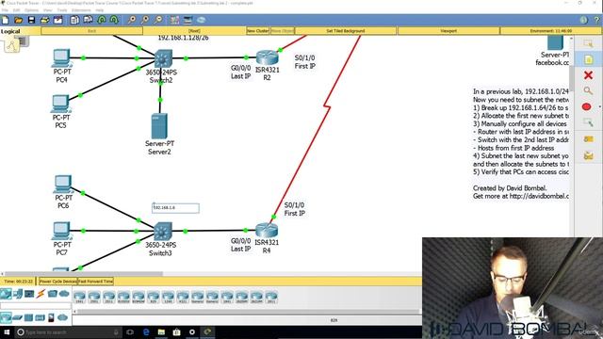Open the Custom Devices Dialog icon
The image size is (603, 339).
pos(187,20)
